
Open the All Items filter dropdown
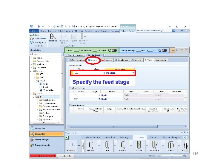[x=62, y=54]
